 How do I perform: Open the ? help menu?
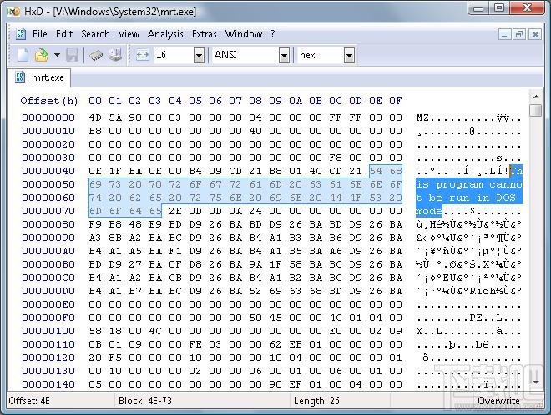tap(273, 34)
